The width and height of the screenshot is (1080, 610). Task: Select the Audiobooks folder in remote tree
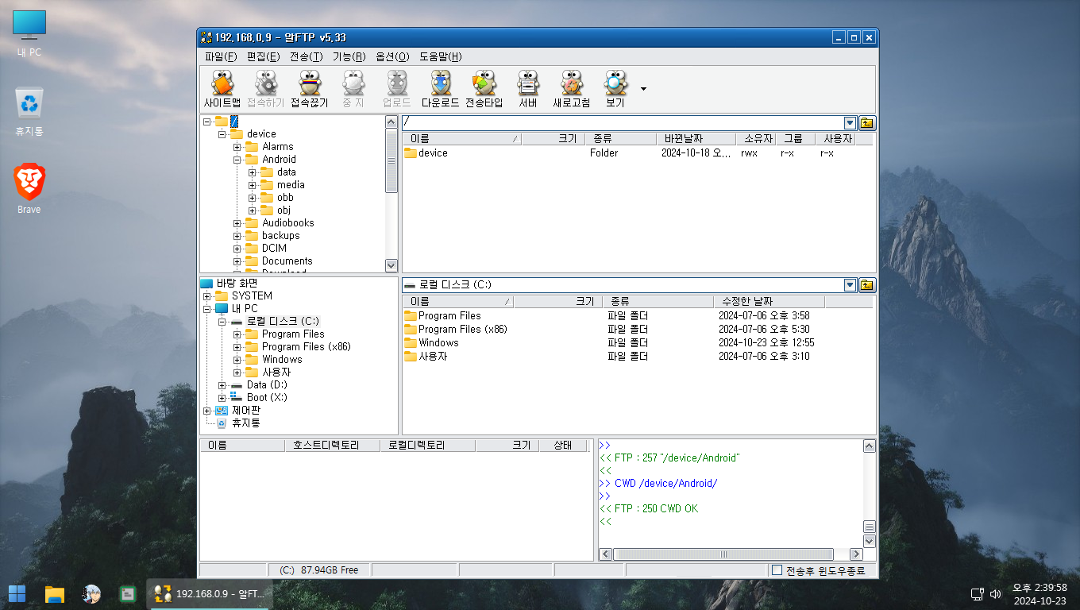(x=287, y=223)
